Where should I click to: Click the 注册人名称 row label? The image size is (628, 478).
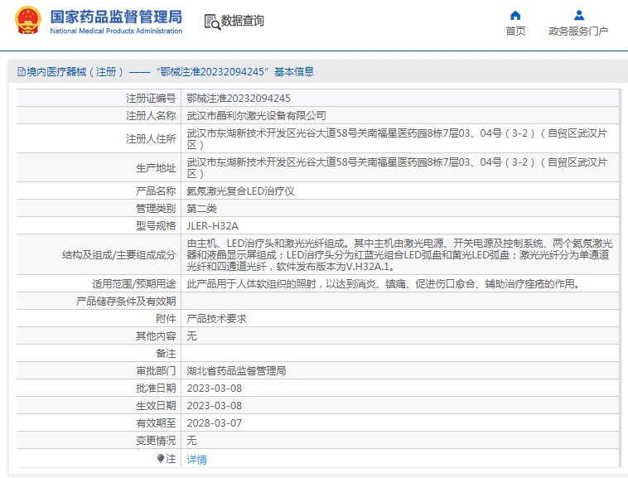(x=151, y=116)
